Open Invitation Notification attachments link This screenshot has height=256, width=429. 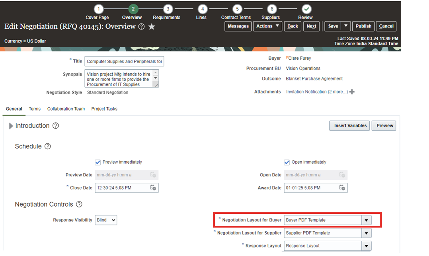pos(317,92)
